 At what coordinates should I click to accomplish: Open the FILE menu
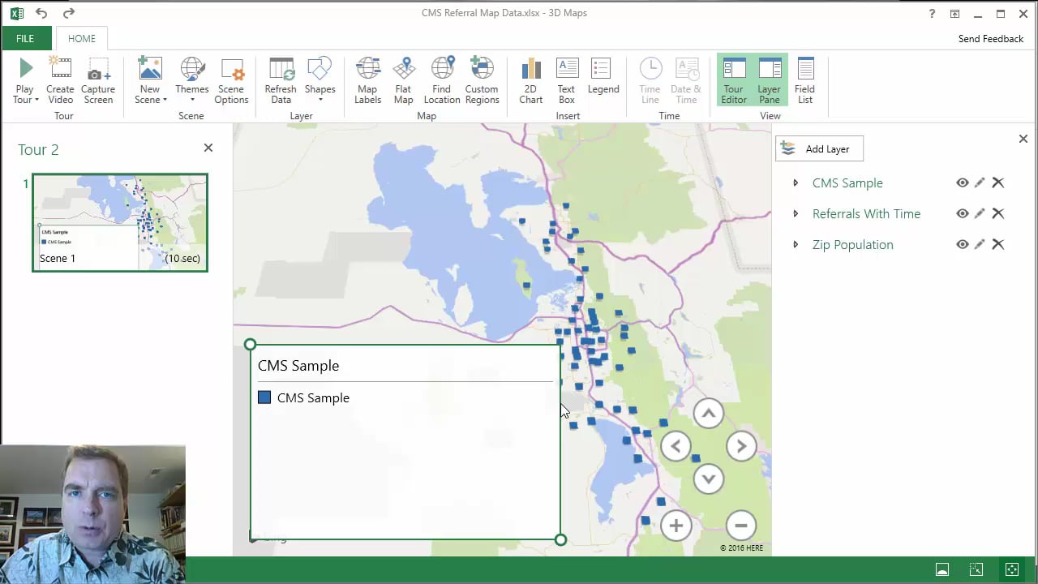(25, 38)
